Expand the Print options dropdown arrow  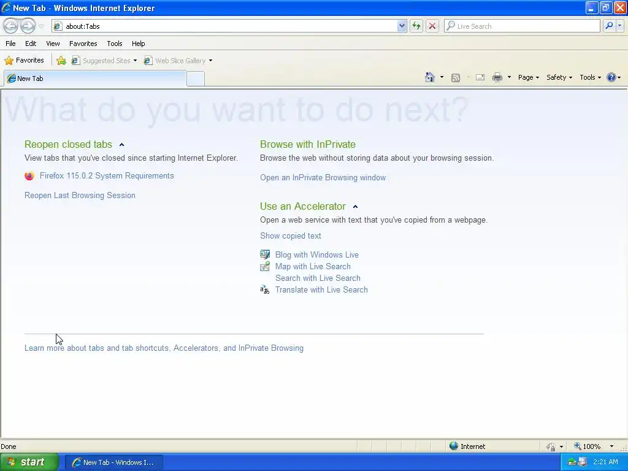pos(509,77)
